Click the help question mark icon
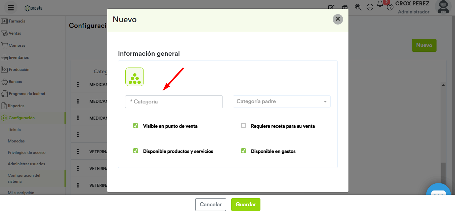Image resolution: width=455 pixels, height=214 pixels. click(390, 7)
